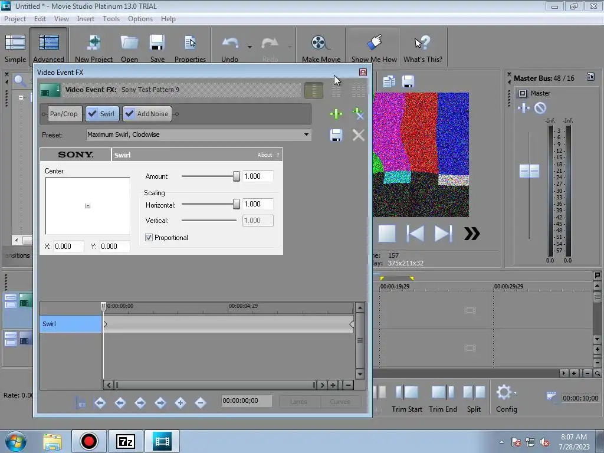This screenshot has height=453, width=604.
Task: Click the Open project folder icon
Action: coord(129,48)
